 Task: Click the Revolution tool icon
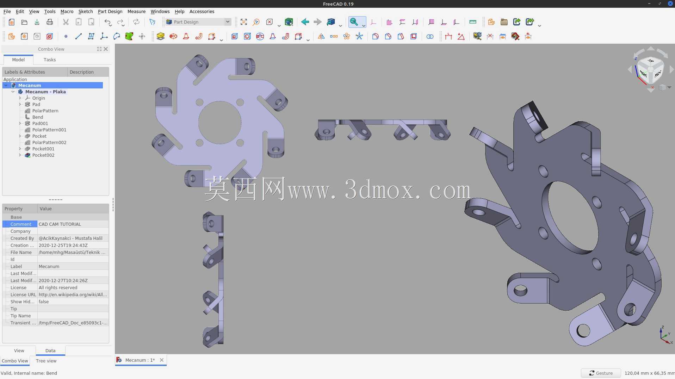(x=173, y=36)
